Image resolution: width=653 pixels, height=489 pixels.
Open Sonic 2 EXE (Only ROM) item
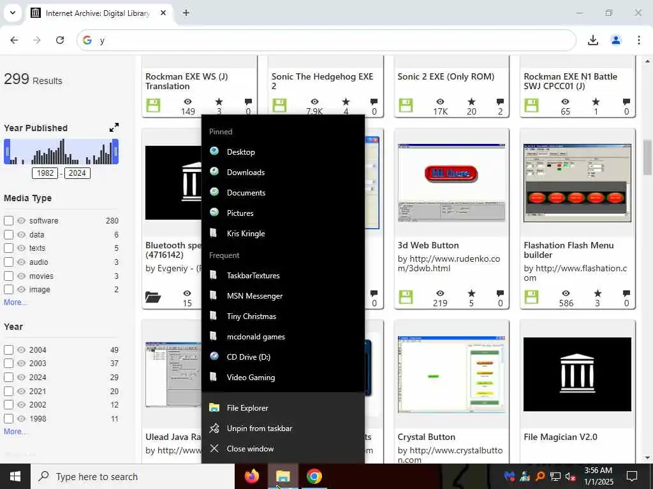(446, 76)
